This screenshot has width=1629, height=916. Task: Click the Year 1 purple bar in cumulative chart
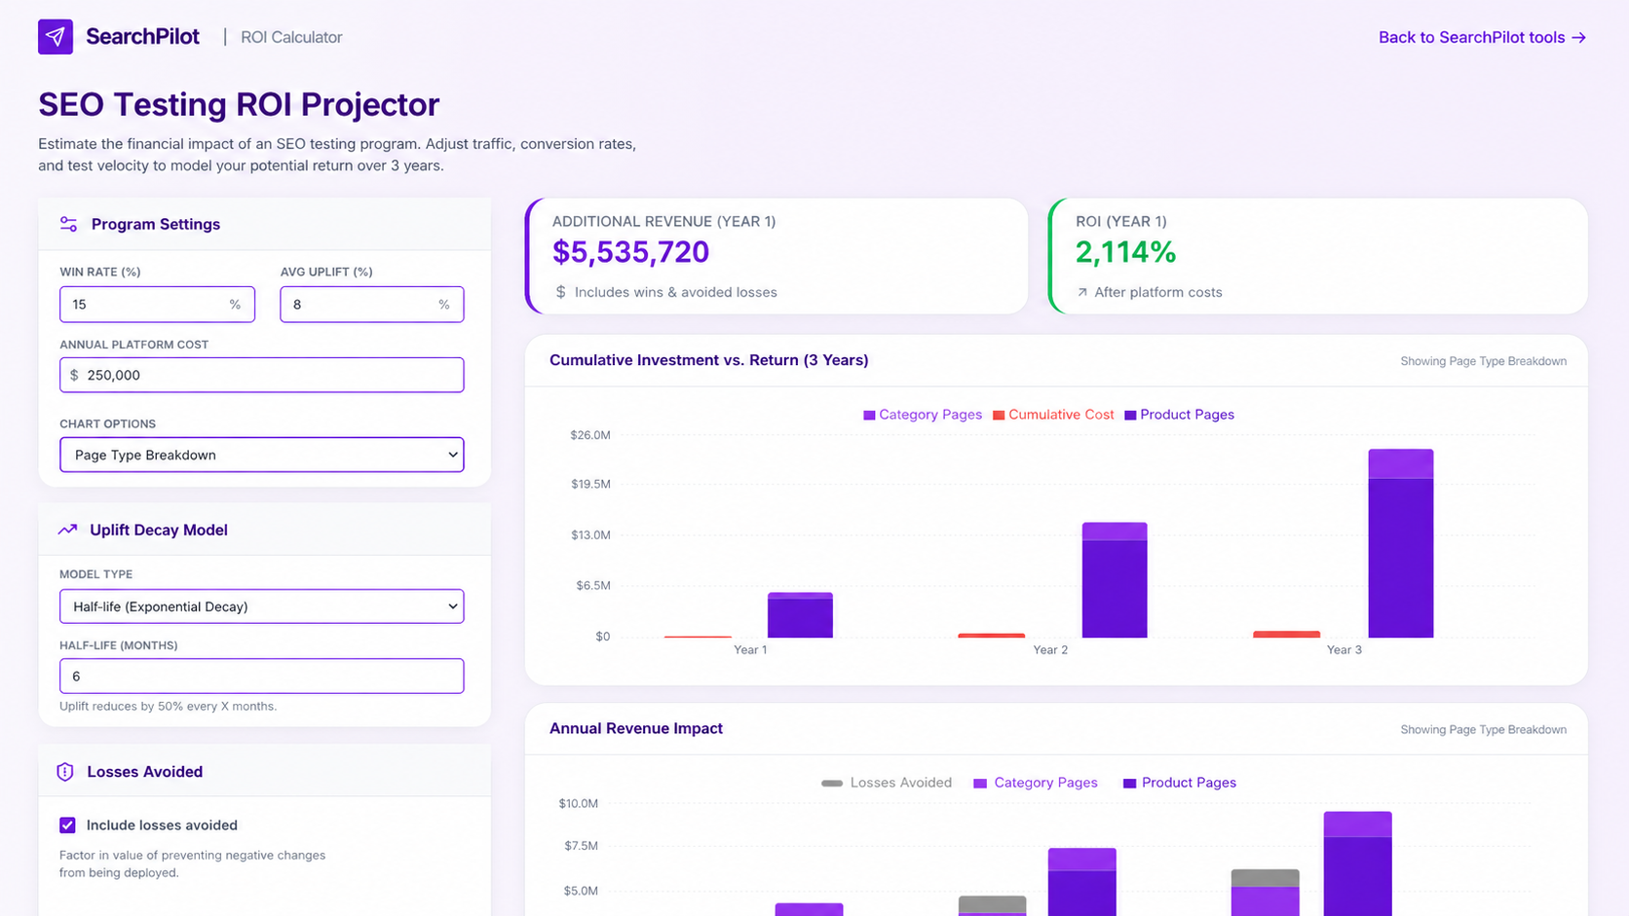coord(800,615)
